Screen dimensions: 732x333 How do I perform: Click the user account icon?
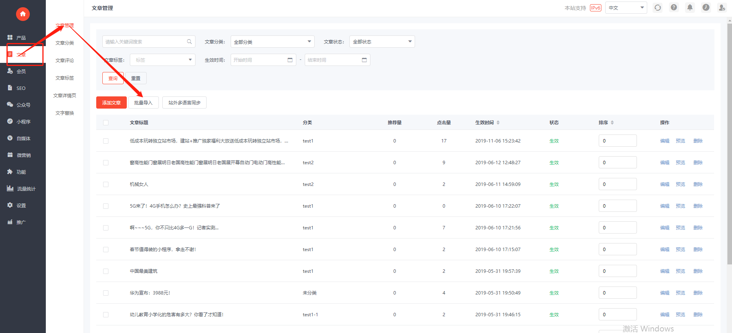tap(722, 8)
